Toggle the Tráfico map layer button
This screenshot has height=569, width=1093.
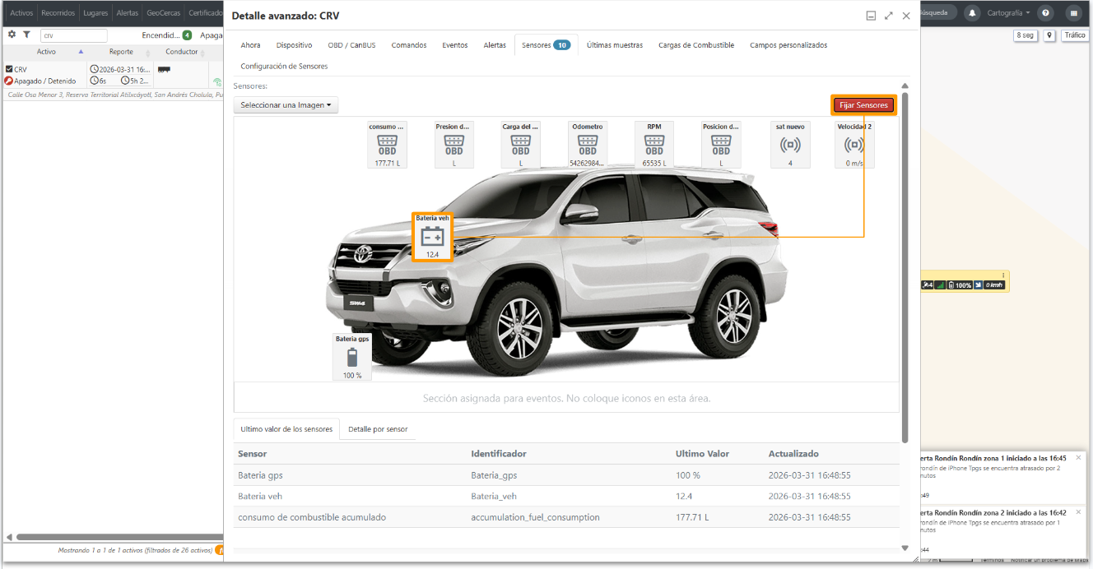coord(1075,35)
